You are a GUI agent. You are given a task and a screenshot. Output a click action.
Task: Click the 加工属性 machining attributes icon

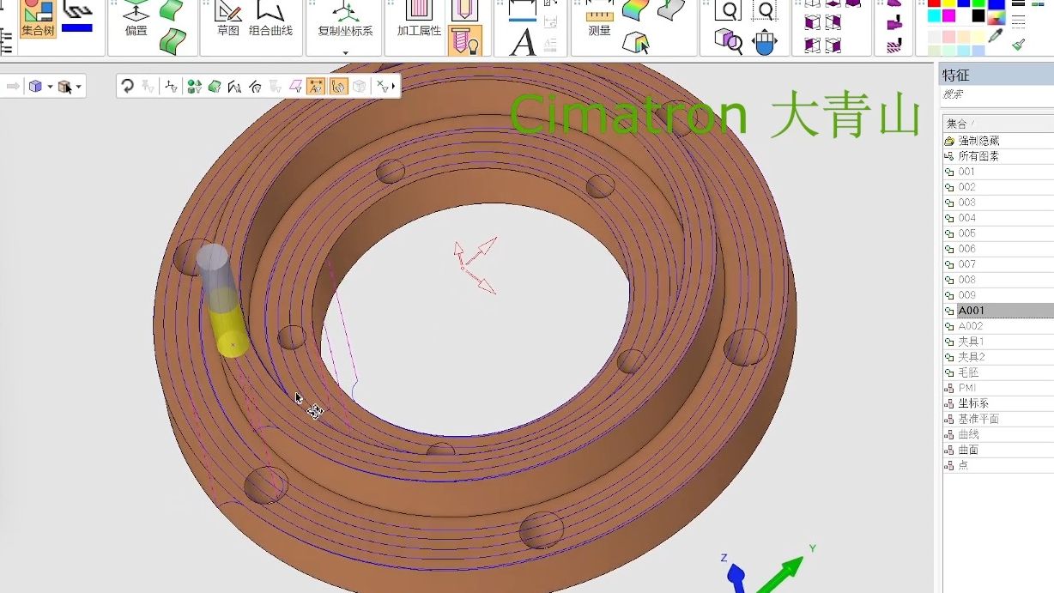[419, 20]
